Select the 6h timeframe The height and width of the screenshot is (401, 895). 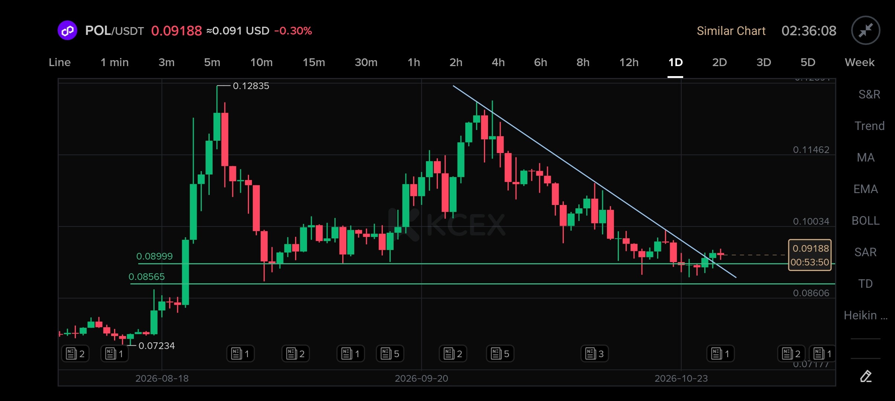(x=540, y=62)
